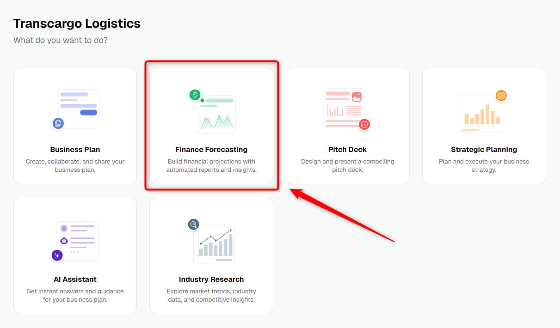
Task: Click the green wave chart illustration
Action: click(x=215, y=115)
